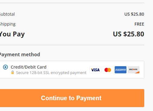The height and width of the screenshot is (111, 153).
Task: Click the Mastercard logo
Action: coord(108,70)
